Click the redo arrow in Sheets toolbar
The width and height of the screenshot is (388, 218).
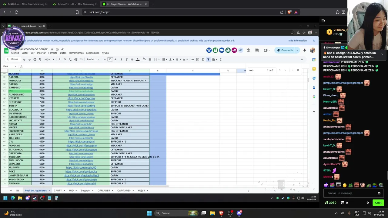(x=29, y=60)
